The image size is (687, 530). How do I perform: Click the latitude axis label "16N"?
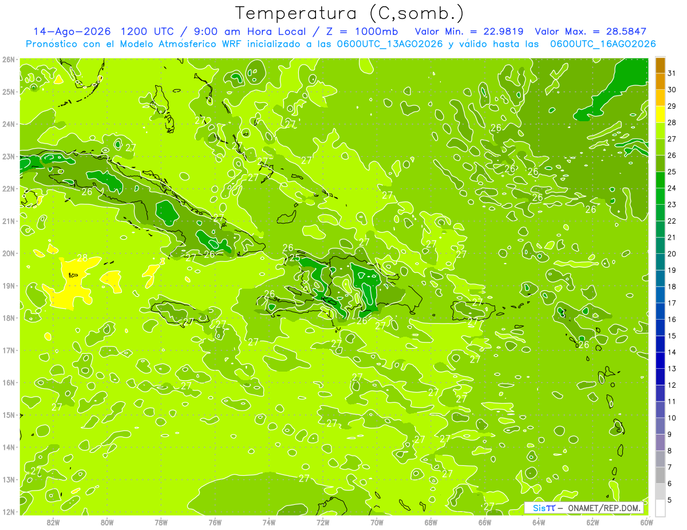coord(8,382)
